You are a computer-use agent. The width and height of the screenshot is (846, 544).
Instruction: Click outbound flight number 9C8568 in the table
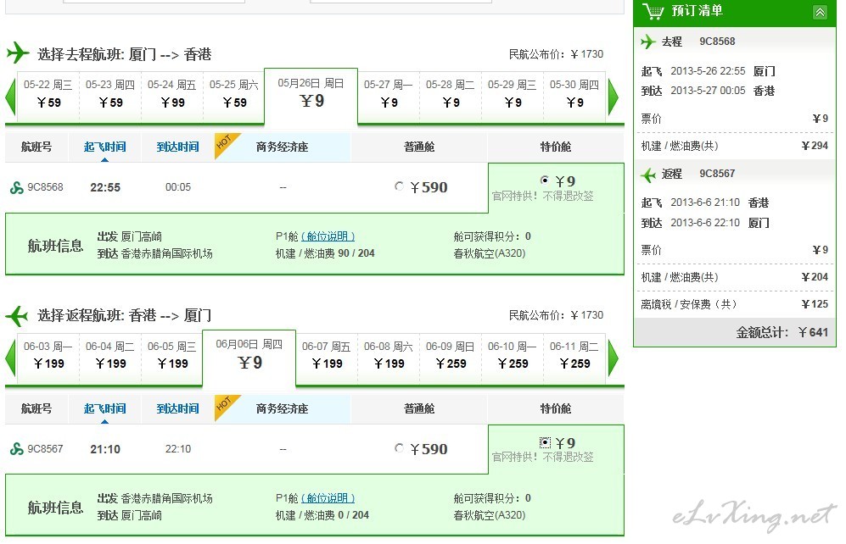point(45,187)
